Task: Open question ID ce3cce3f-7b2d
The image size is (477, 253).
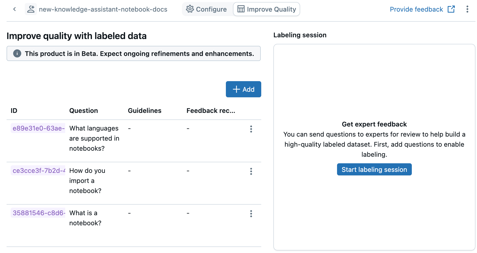Action: (38, 171)
